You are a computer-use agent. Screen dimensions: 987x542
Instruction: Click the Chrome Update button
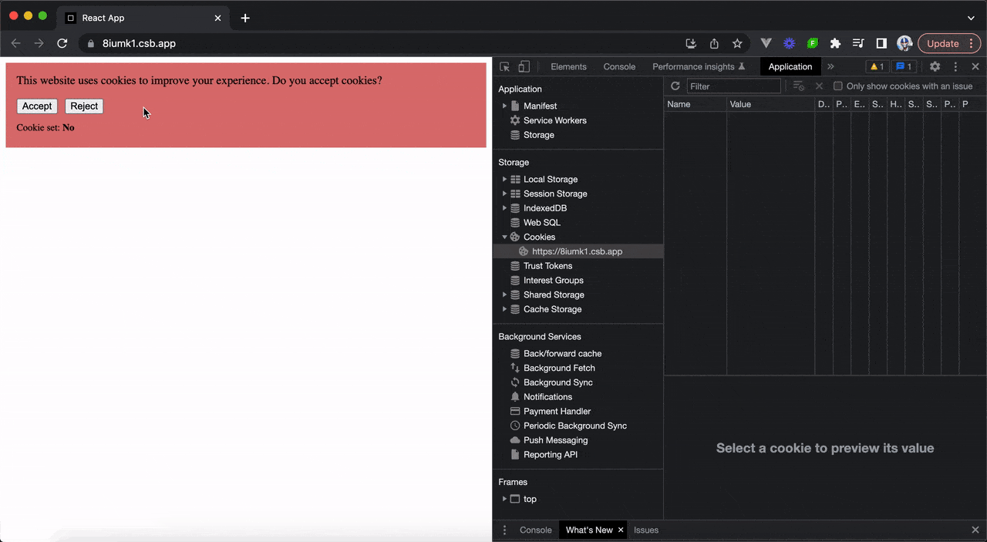[x=942, y=43]
